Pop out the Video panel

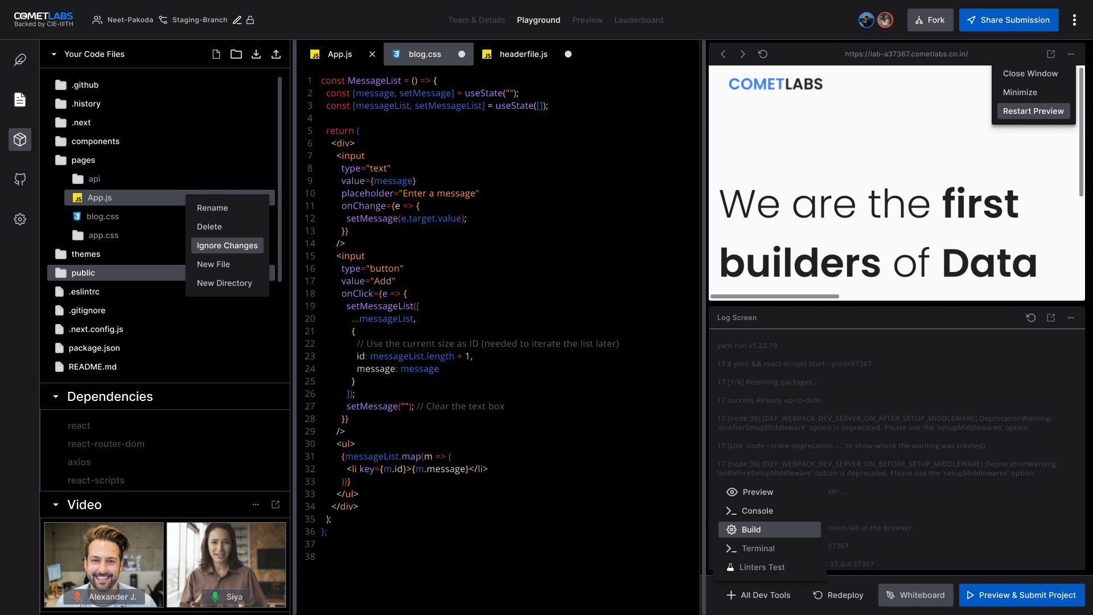276,505
